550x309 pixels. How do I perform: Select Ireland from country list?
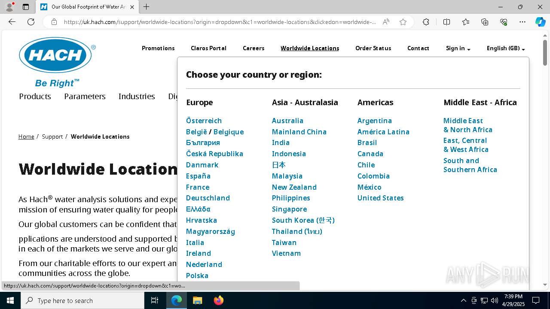pos(199,253)
